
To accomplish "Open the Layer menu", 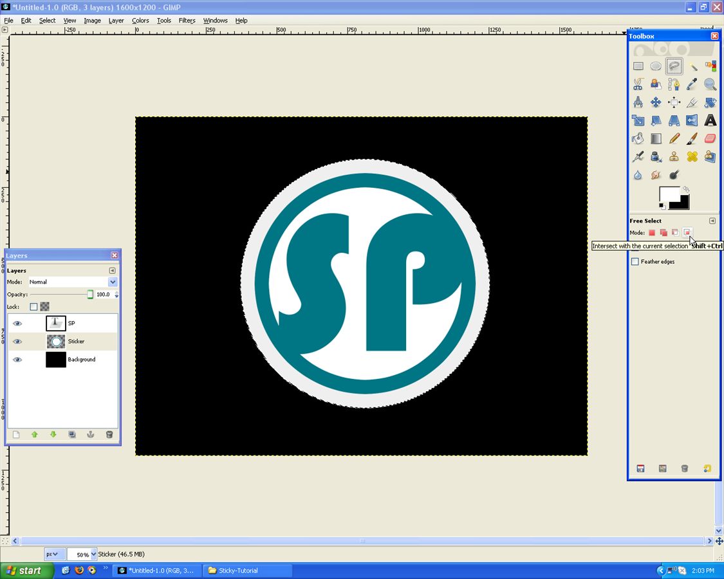I will (x=116, y=21).
